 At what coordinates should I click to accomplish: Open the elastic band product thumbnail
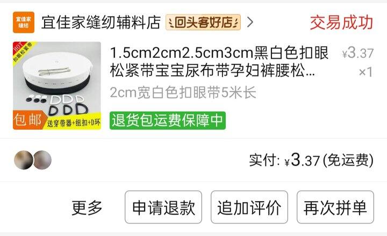tap(57, 86)
